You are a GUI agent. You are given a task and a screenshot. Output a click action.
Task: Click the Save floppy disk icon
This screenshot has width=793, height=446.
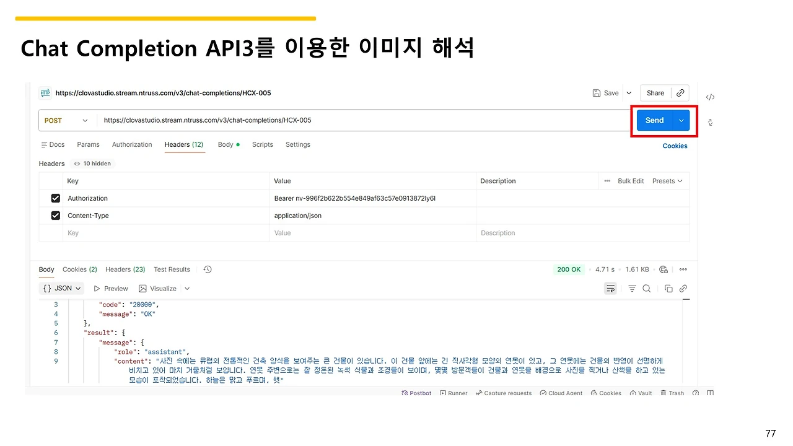coord(597,93)
